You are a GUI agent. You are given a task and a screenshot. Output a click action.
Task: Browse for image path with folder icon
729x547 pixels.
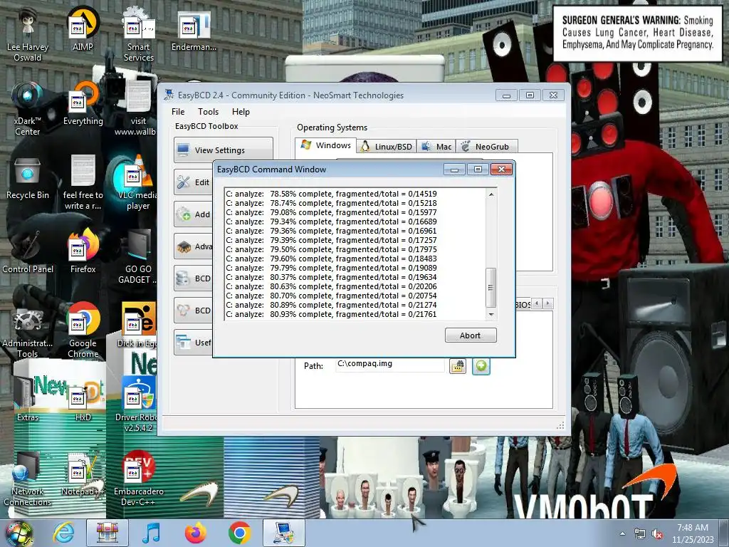[x=458, y=366]
